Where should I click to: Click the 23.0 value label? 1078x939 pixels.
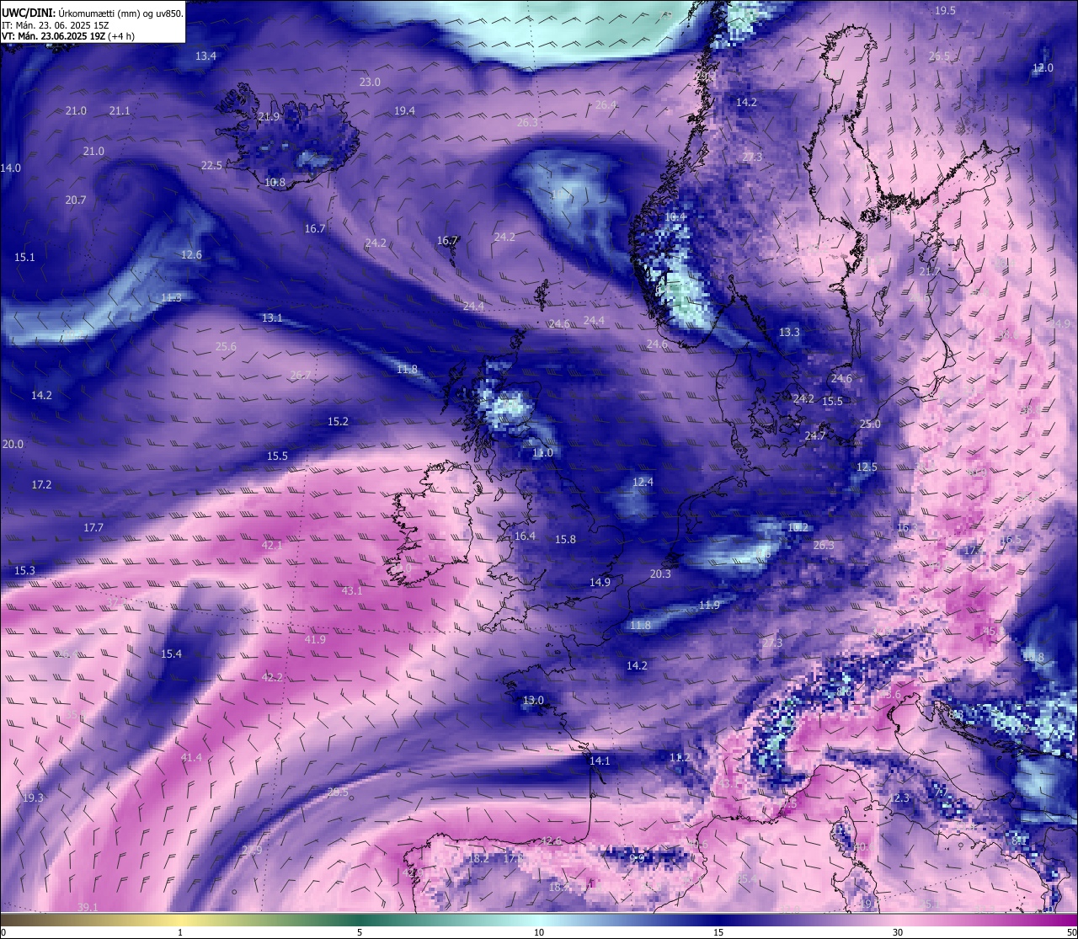[x=370, y=82]
